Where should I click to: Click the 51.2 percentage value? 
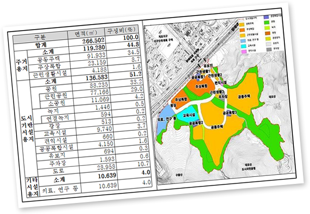[136, 74]
